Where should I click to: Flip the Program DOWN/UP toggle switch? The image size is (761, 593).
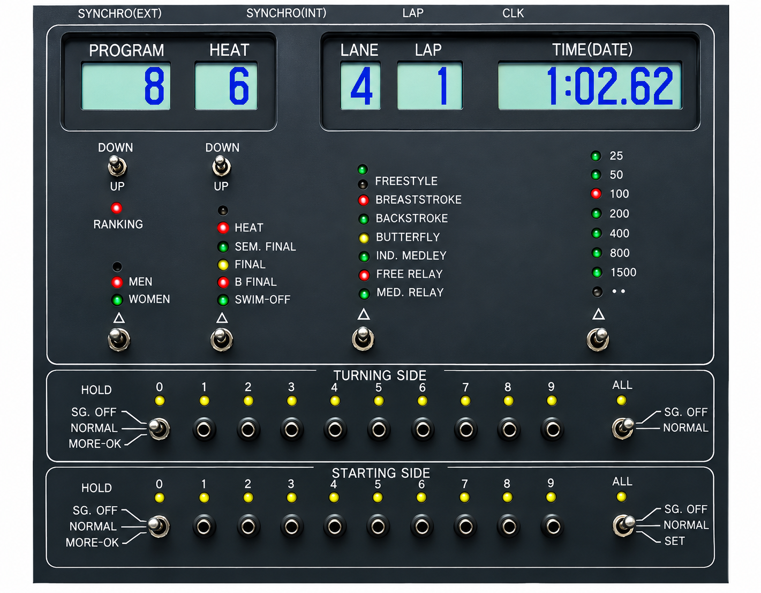tap(117, 166)
